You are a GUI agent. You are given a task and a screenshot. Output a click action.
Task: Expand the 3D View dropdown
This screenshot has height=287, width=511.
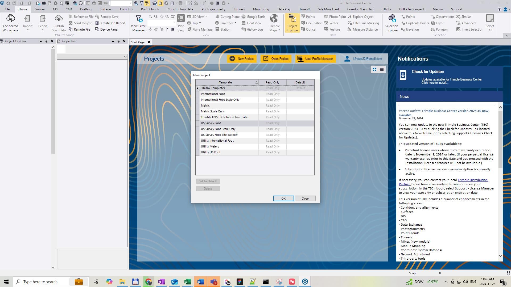point(206,17)
